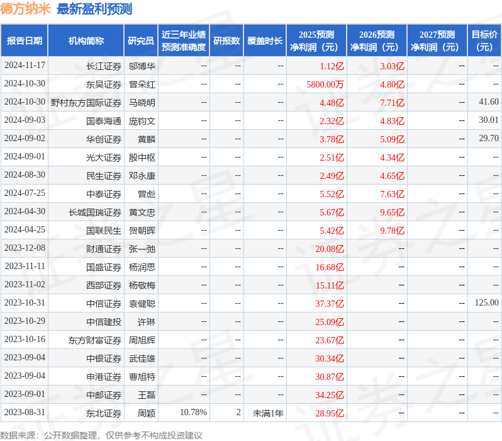This screenshot has height=441, width=502.
Task: Select target price 41.60
Action: click(x=489, y=101)
